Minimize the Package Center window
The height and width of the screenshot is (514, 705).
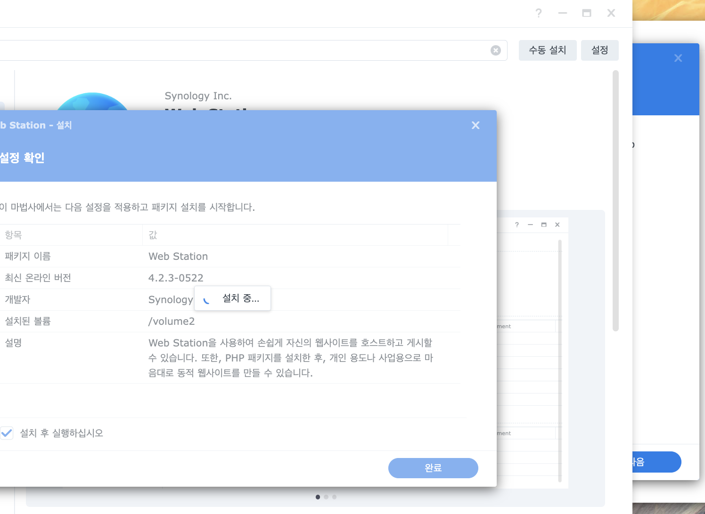point(563,13)
